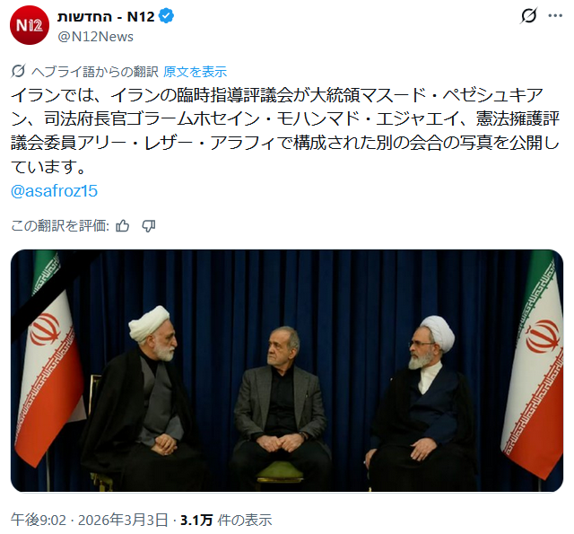Screen dimensions: 574x534
Task: Click the translated tweet body text
Action: [285, 131]
